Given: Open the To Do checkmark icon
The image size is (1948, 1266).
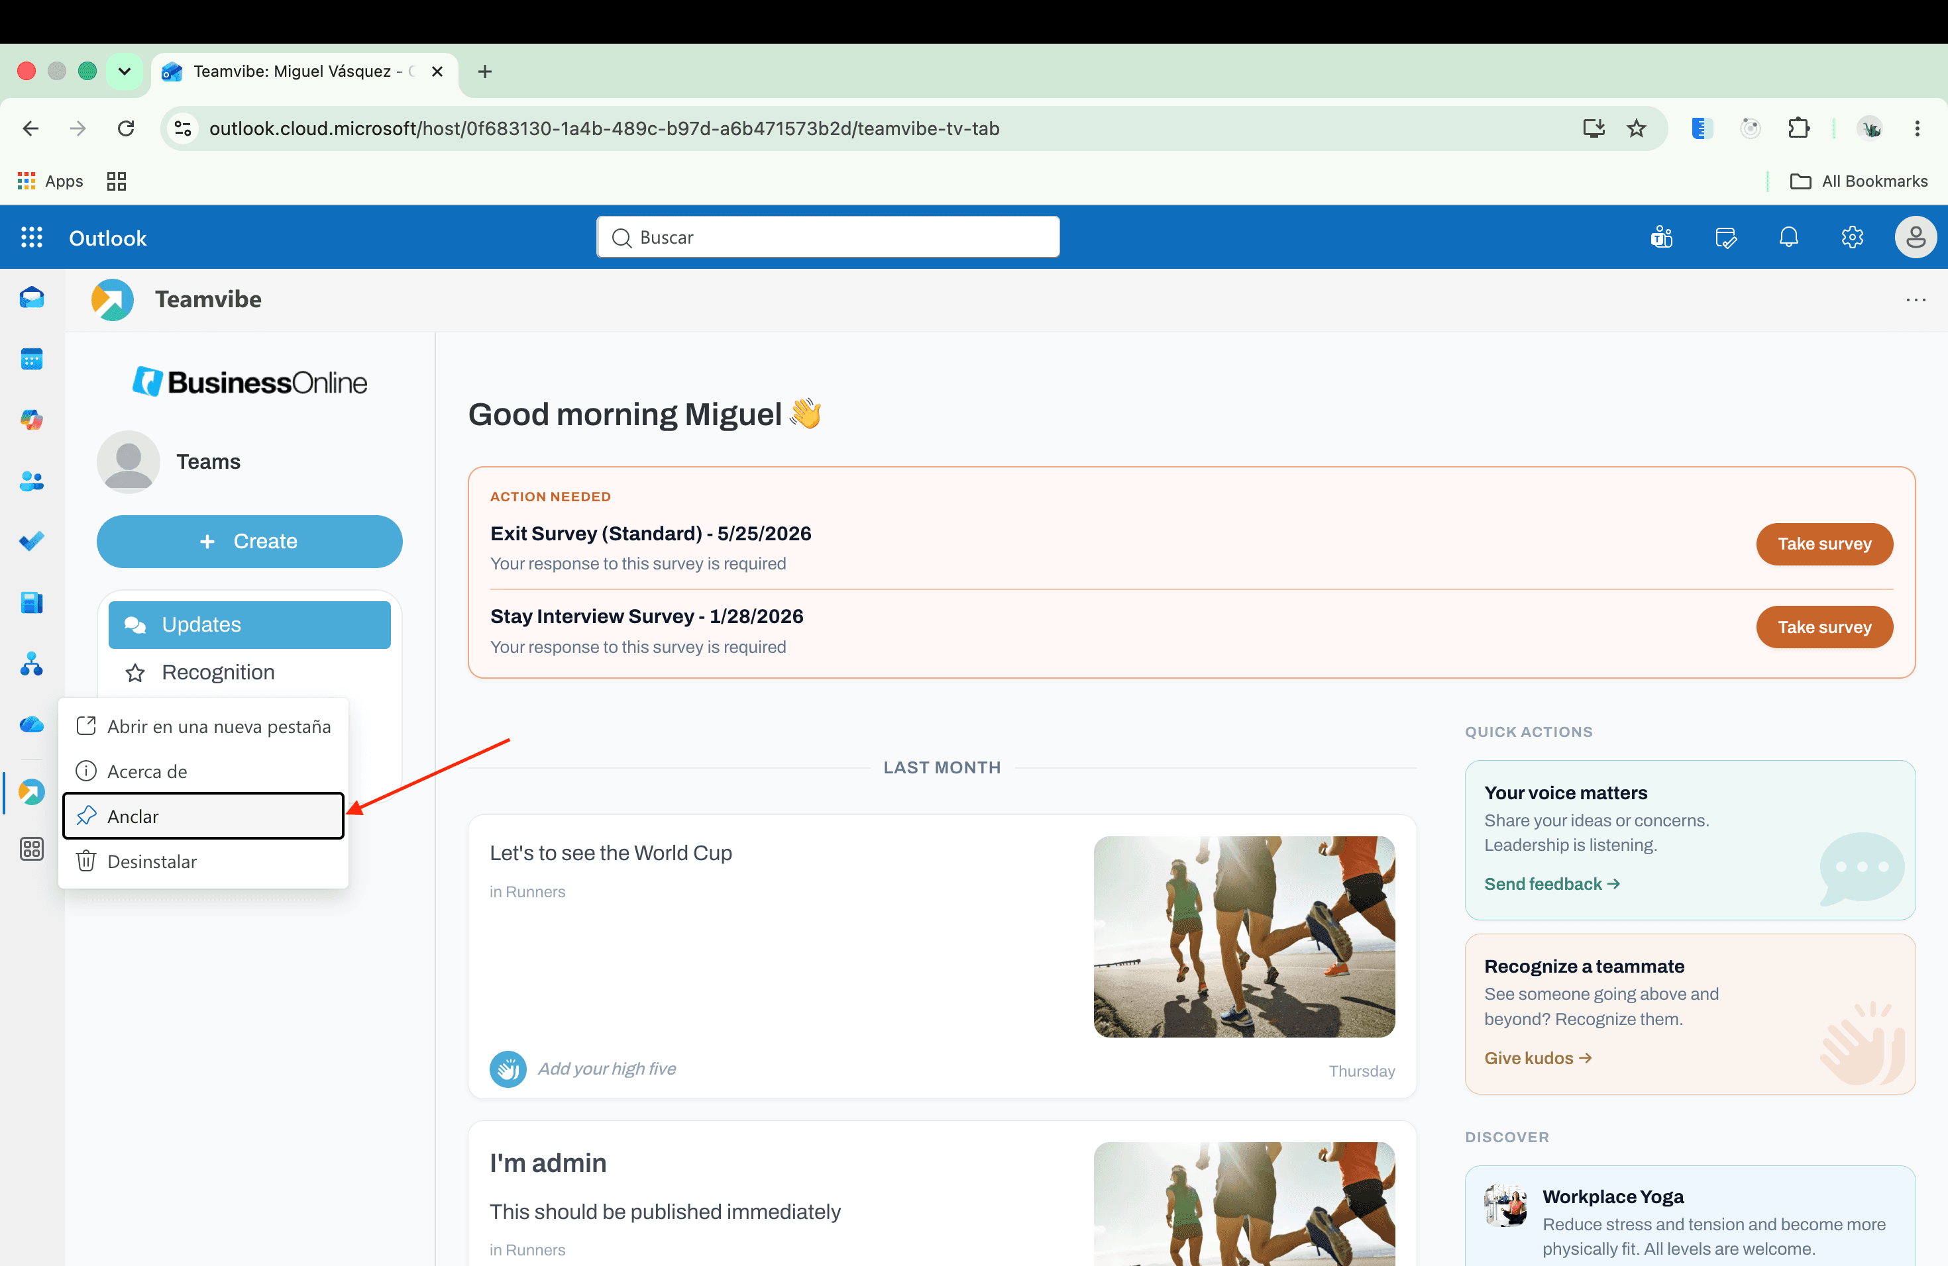Looking at the screenshot, I should click(x=31, y=542).
